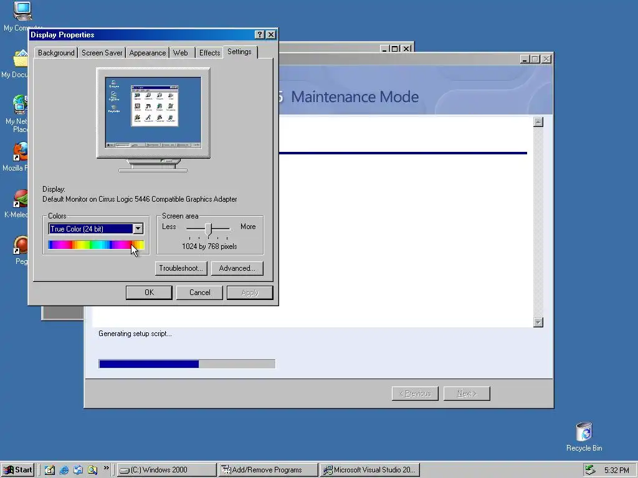The image size is (638, 478).
Task: Switch to the Screen Saver tab
Action: coord(102,53)
